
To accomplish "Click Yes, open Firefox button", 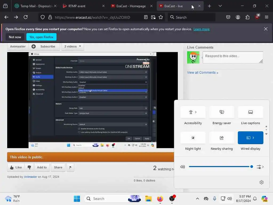I will tap(41, 37).
